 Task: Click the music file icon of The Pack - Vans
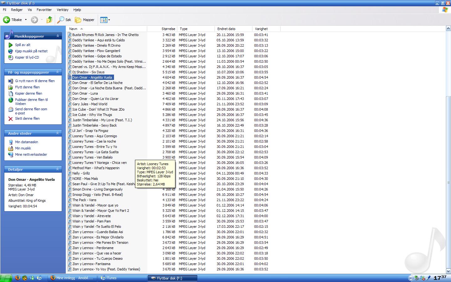pos(70,200)
